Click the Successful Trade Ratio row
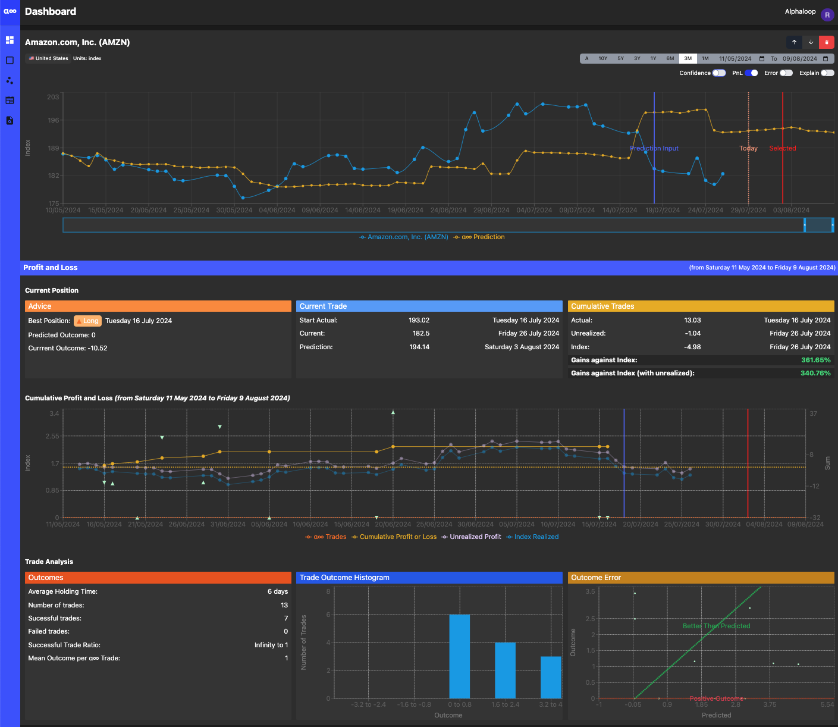Image resolution: width=838 pixels, height=727 pixels. 158,645
